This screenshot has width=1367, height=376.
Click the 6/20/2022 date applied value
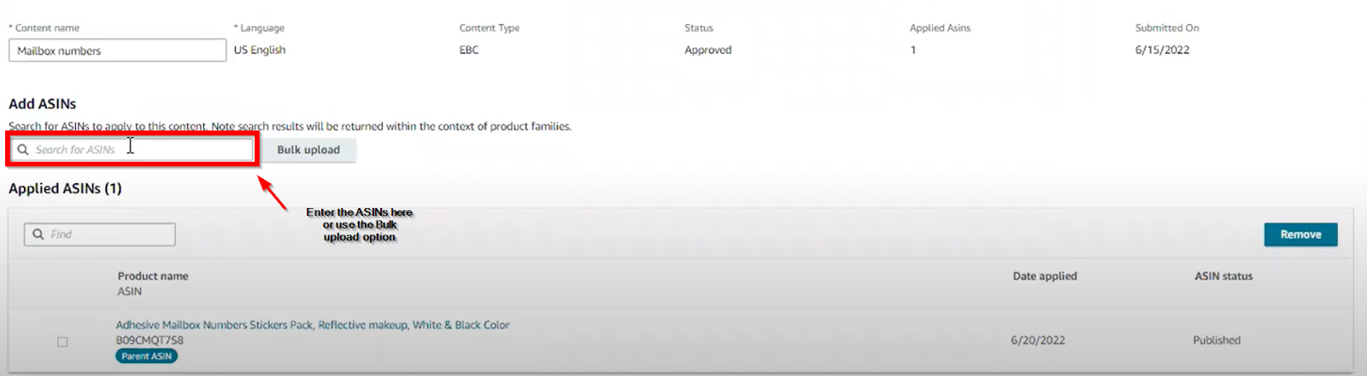[1037, 340]
